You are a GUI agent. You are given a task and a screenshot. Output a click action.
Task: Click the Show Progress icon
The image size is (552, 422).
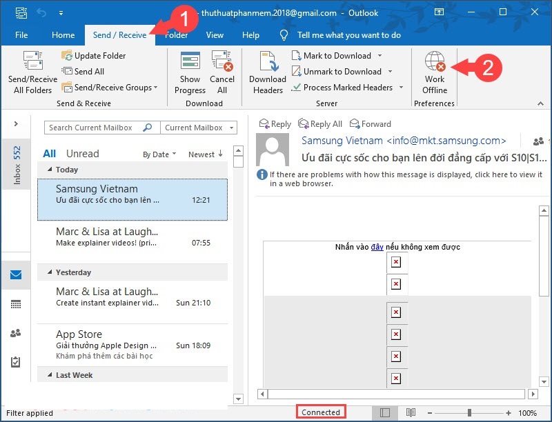coord(190,61)
